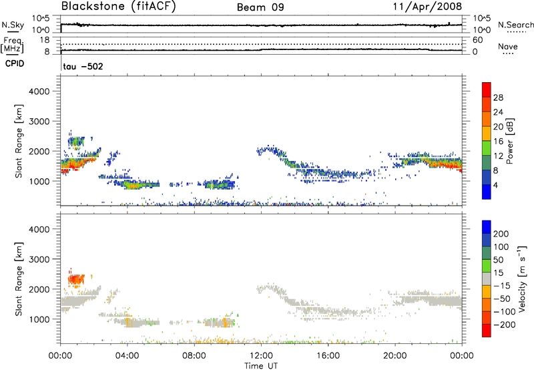
Task: Pick the bright blue top segment of the velocity colorbar
Action: point(487,227)
